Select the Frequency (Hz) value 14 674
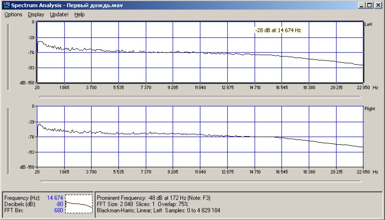385x220 pixels. (x=55, y=197)
